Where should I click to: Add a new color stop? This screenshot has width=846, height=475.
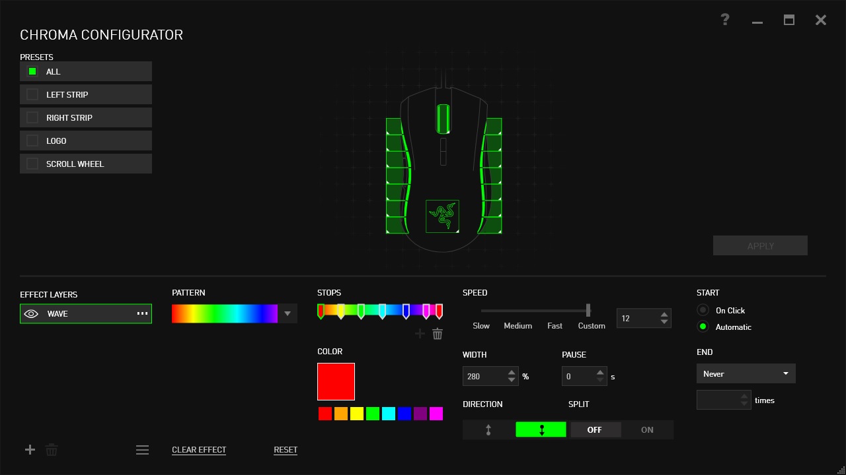pos(420,334)
